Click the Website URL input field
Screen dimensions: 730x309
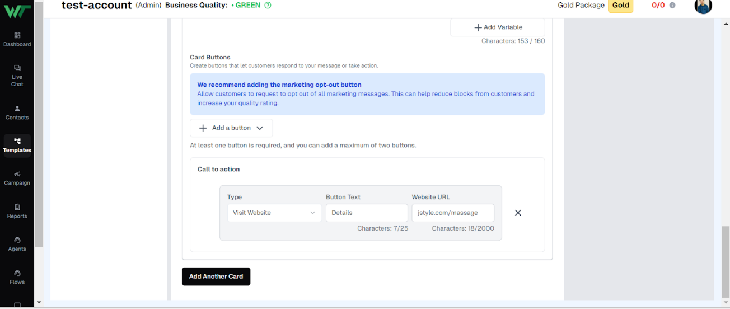[453, 213]
